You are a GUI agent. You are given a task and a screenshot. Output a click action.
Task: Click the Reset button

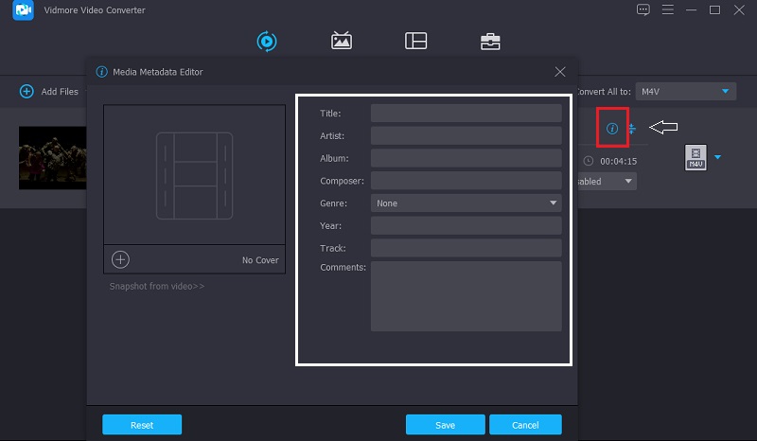tap(142, 425)
